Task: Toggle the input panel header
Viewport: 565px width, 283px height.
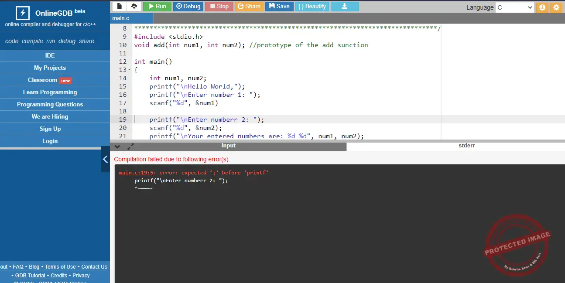Action: point(228,146)
